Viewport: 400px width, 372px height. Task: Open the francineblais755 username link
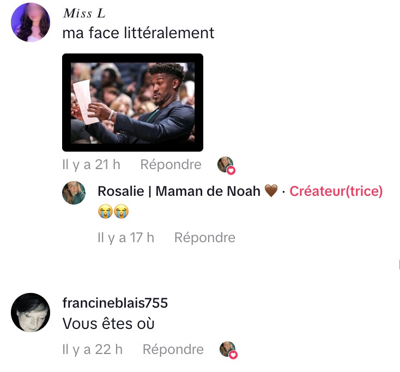point(115,303)
